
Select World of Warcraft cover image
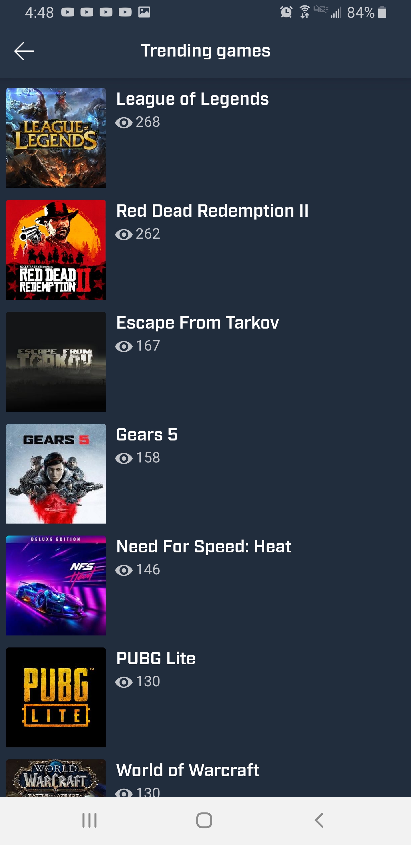pyautogui.click(x=56, y=778)
